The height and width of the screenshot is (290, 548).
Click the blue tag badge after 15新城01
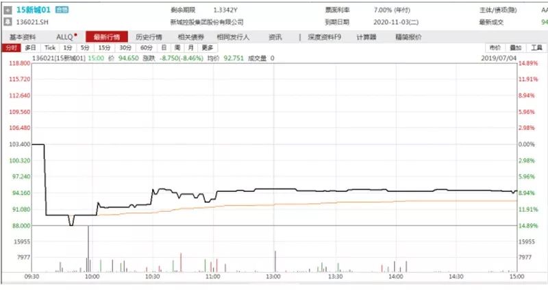point(62,10)
